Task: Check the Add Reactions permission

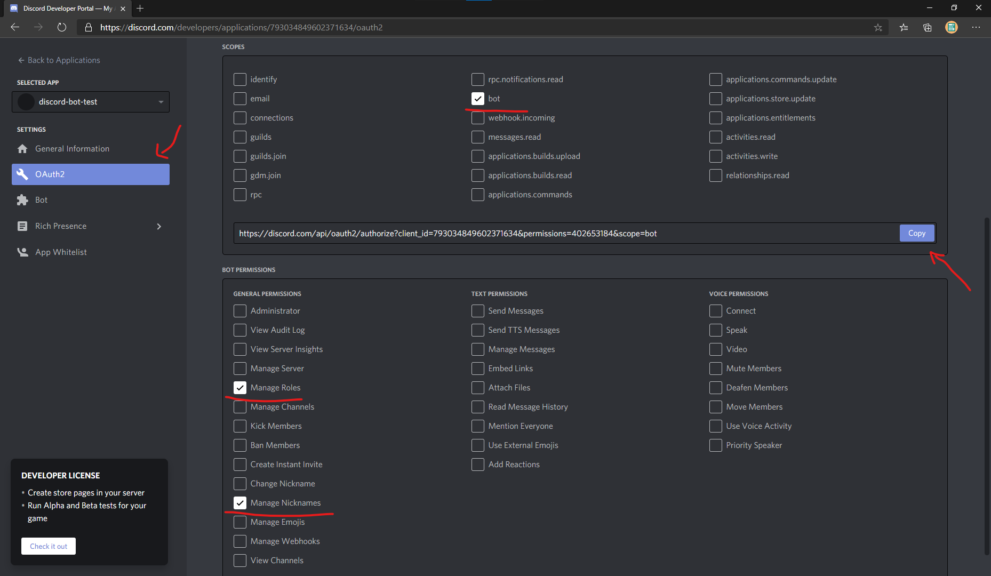Action: (x=478, y=465)
